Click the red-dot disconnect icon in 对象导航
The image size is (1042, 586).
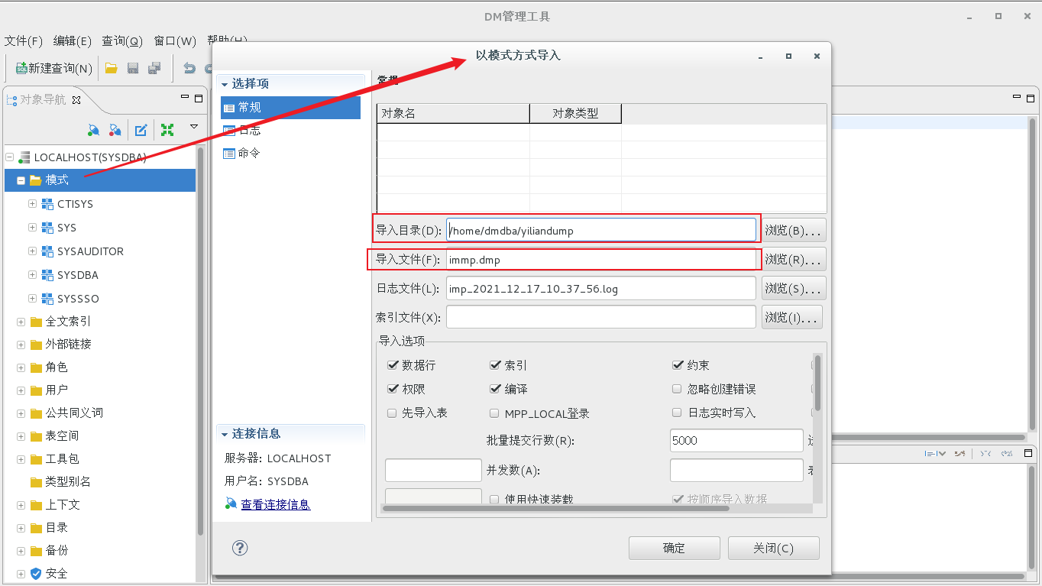pyautogui.click(x=115, y=130)
